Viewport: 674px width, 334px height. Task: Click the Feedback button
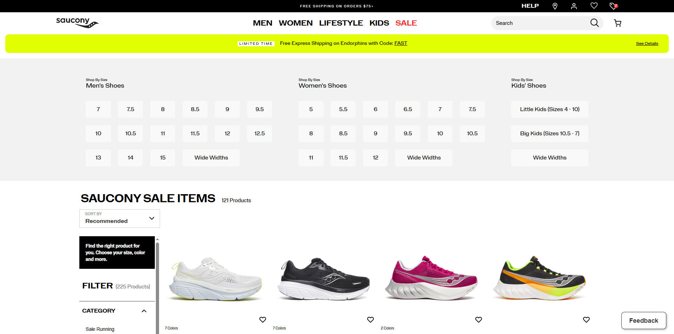[x=643, y=320]
